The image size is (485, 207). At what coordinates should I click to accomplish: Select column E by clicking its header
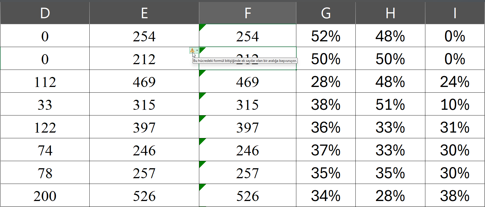(x=144, y=12)
